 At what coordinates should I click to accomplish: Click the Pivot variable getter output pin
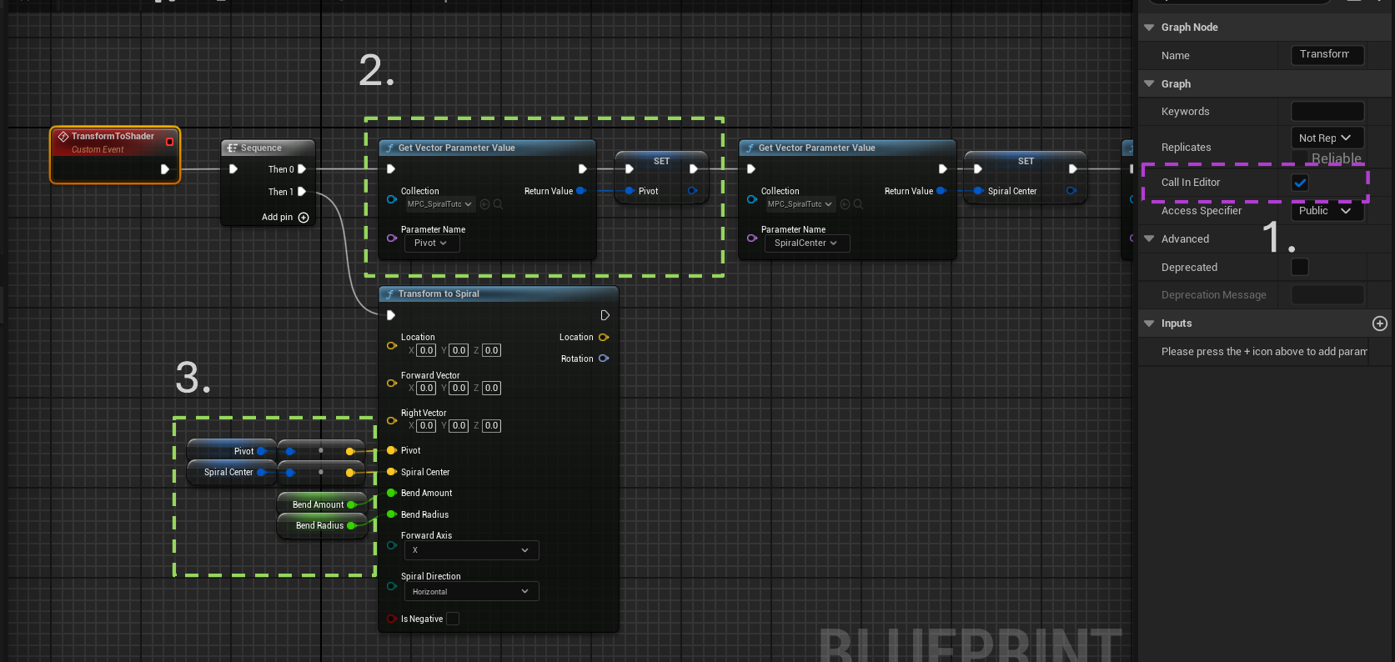261,451
